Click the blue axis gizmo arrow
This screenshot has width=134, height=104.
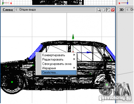[89, 52]
